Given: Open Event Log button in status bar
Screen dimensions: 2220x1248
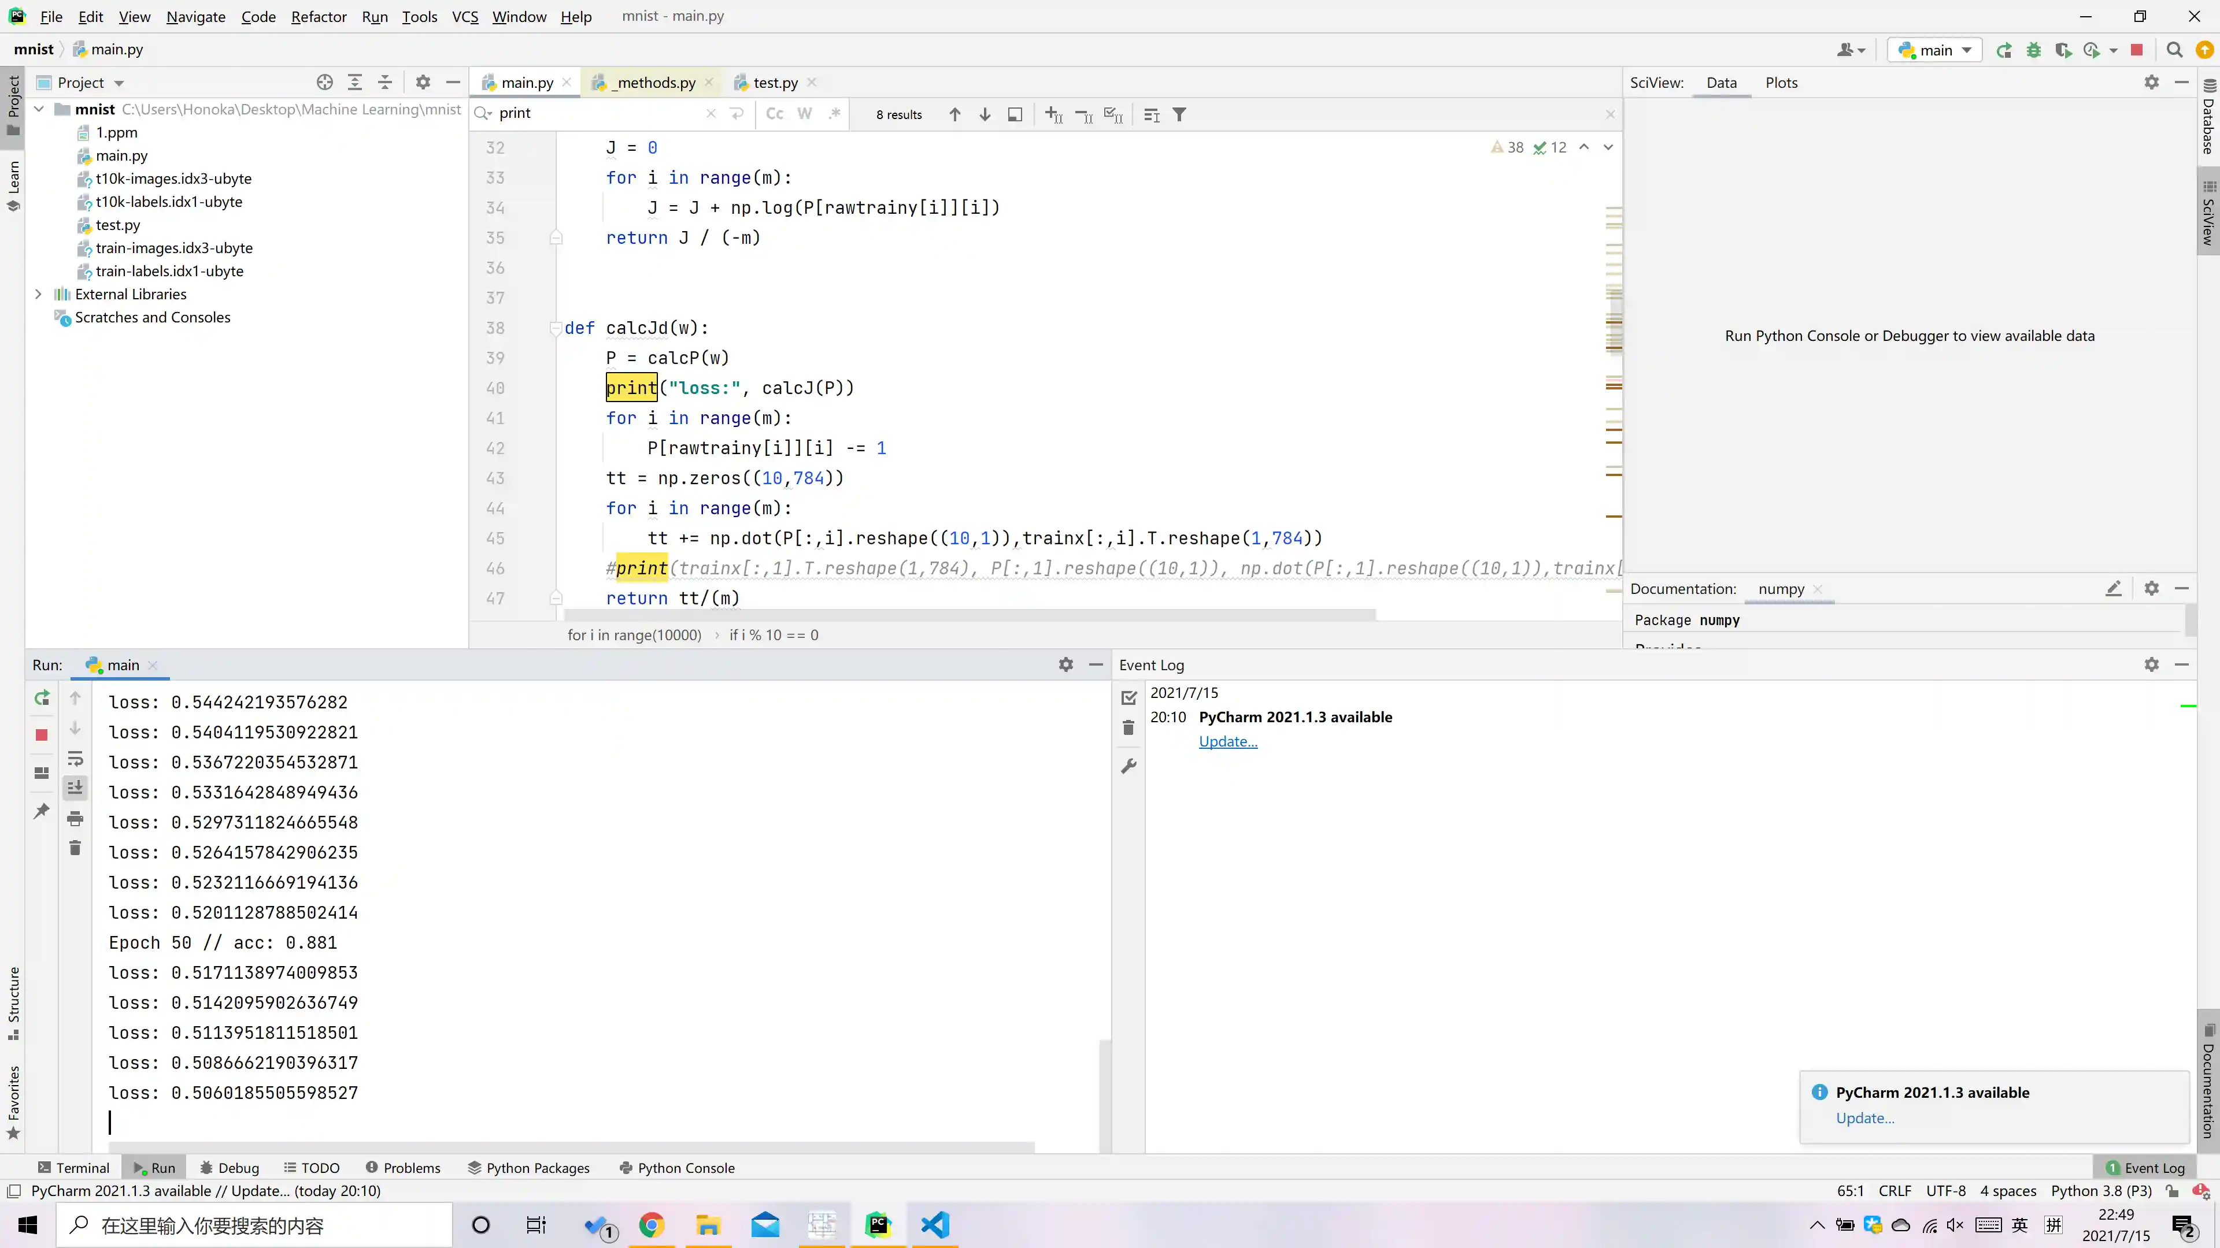Looking at the screenshot, I should tap(2145, 1168).
